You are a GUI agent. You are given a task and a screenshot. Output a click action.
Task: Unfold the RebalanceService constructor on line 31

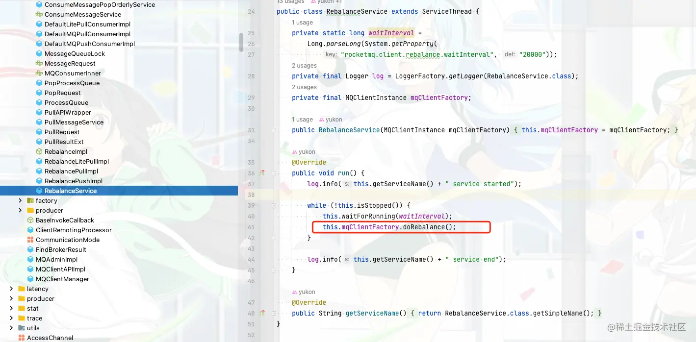[x=275, y=130]
